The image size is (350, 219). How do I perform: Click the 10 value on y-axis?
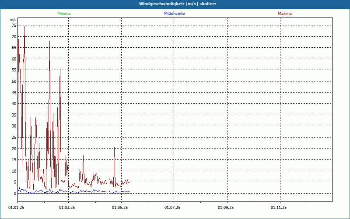(x=14, y=171)
